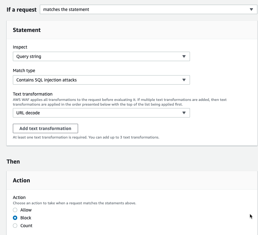Screen dimensions: 258x235
Task: Open the 'If a request' condition dropdown
Action: click(148, 9)
